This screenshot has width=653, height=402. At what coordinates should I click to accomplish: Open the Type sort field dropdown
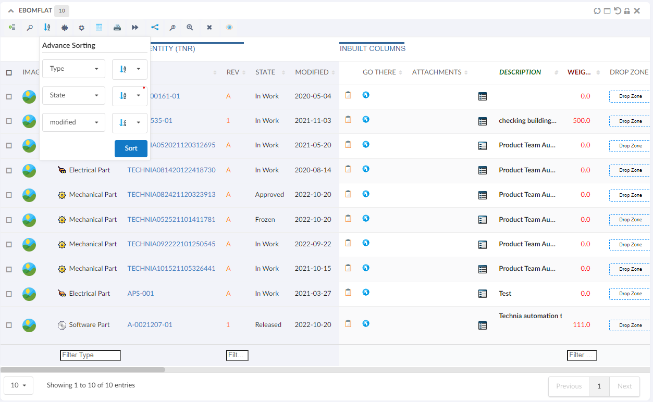click(x=73, y=69)
